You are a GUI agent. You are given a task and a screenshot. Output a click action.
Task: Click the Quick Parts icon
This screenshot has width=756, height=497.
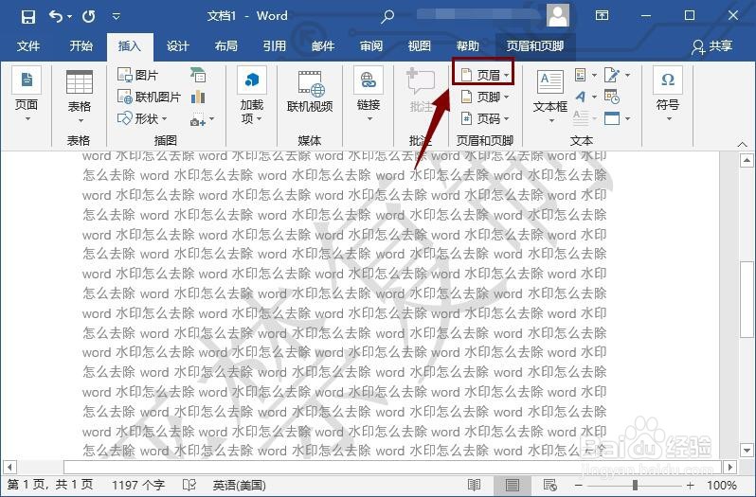(581, 75)
